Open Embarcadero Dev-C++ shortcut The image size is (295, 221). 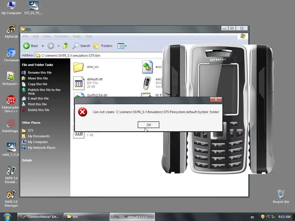(x=11, y=104)
